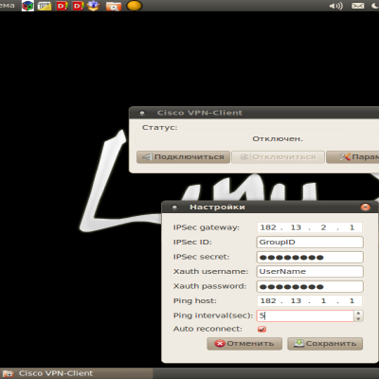Viewport: 379px width, 379px height.
Task: Toggle the Auto reconnect checkbox
Action: pyautogui.click(x=262, y=329)
